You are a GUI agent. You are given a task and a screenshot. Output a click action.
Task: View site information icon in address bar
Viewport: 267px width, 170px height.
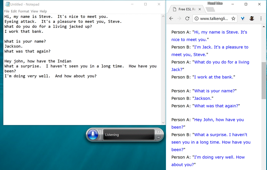[196, 19]
